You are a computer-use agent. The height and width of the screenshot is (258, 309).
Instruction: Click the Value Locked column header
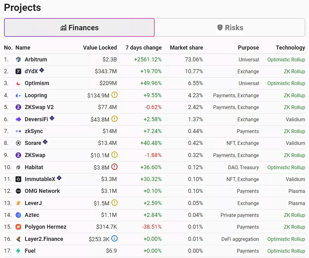[x=100, y=48]
